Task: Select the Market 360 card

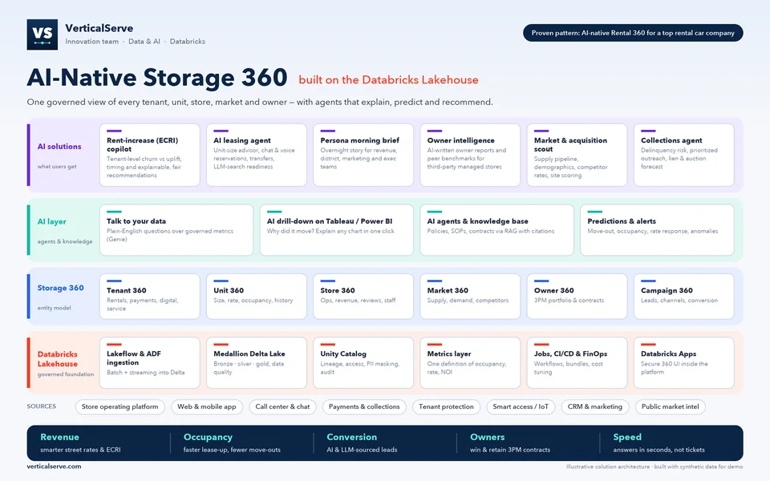Action: point(470,297)
